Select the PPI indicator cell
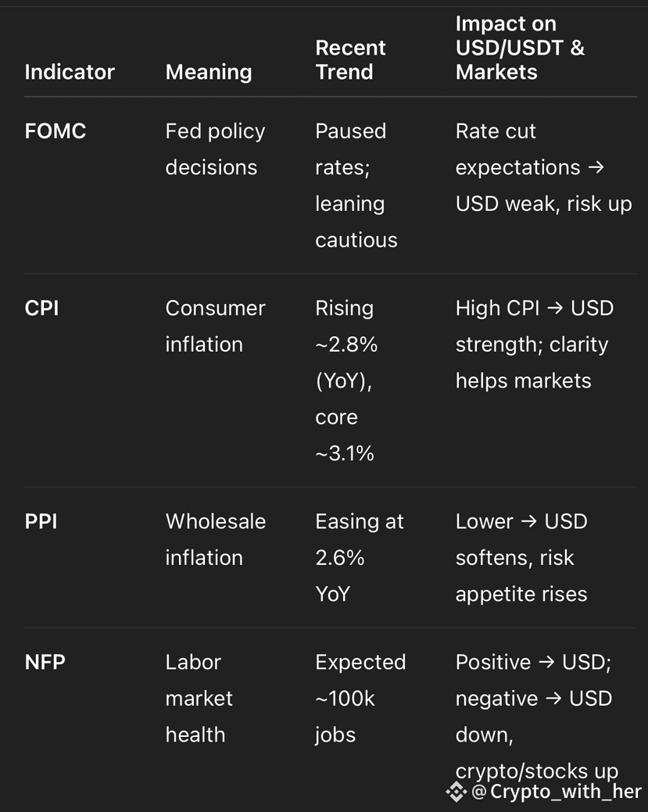 coord(41,521)
